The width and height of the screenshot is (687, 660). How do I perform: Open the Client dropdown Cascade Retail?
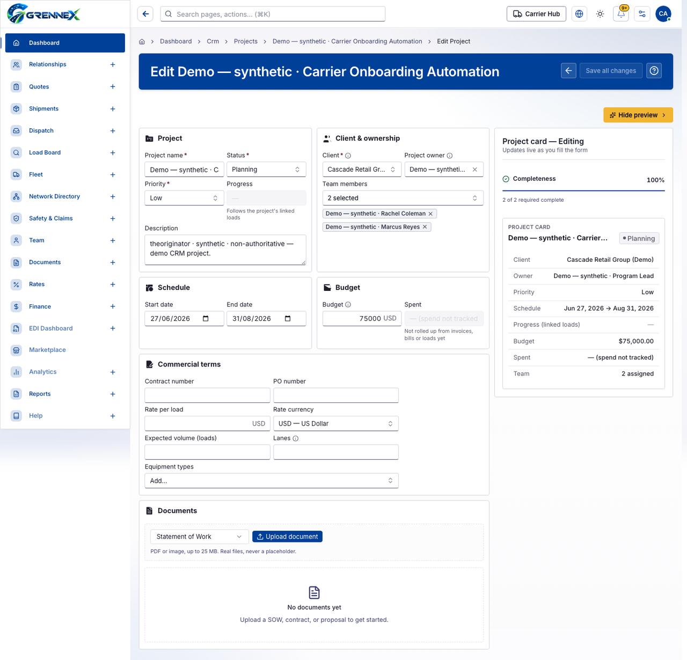362,170
